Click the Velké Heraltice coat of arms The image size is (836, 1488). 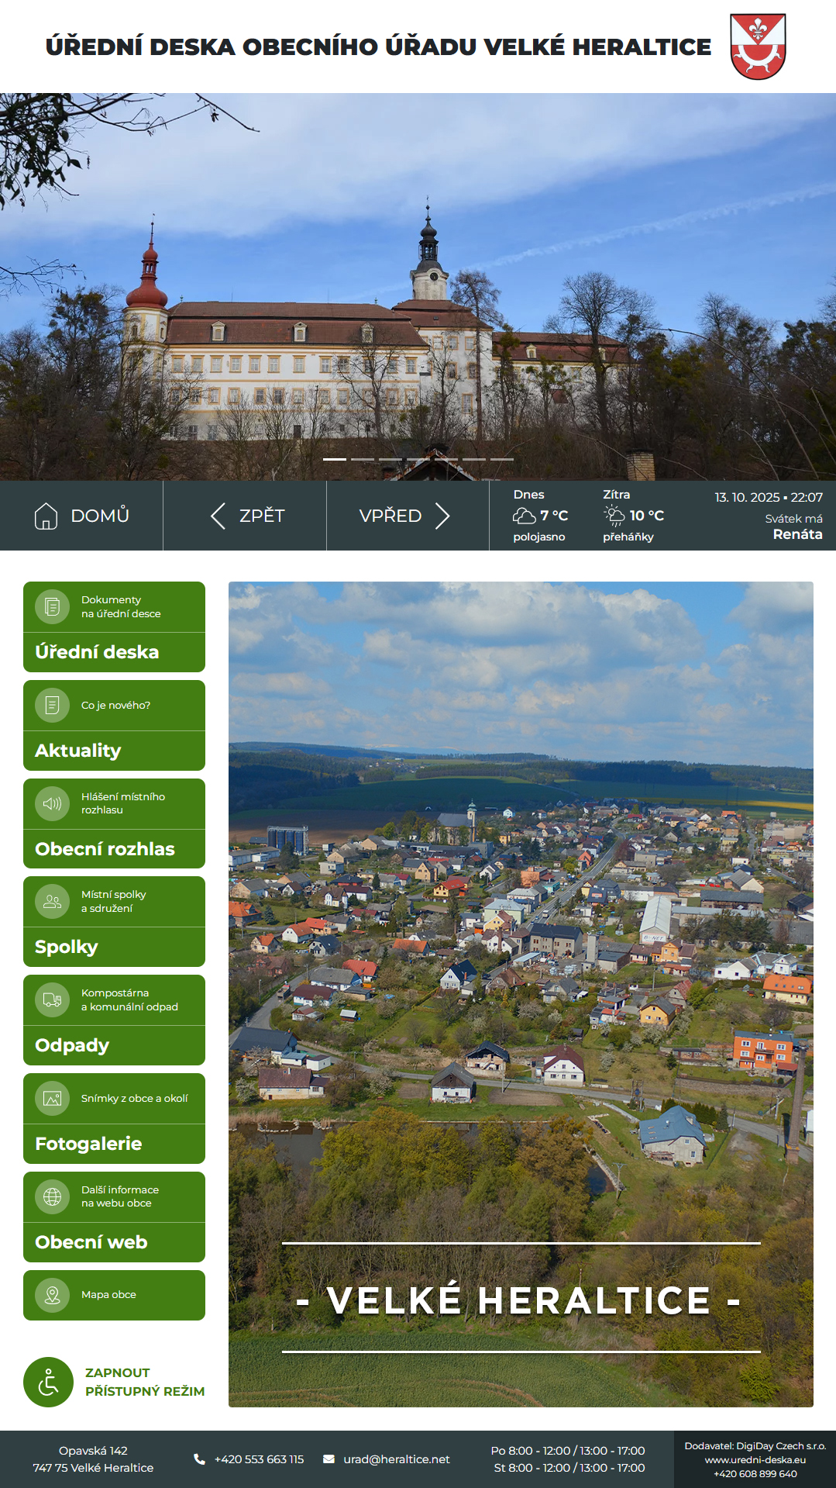[x=758, y=47]
